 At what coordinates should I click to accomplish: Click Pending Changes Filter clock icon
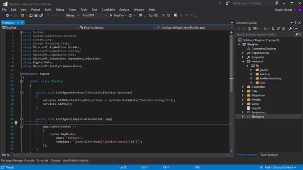click(265, 29)
